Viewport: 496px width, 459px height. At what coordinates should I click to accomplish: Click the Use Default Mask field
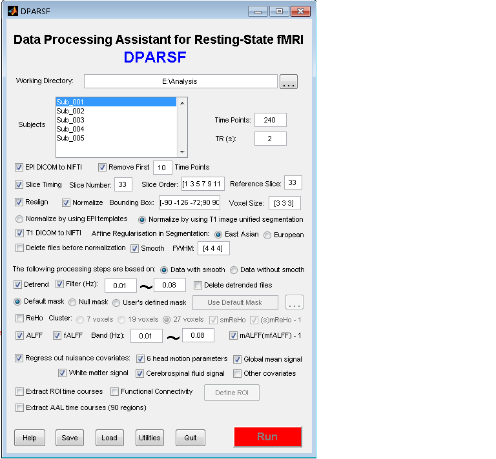pyautogui.click(x=235, y=302)
